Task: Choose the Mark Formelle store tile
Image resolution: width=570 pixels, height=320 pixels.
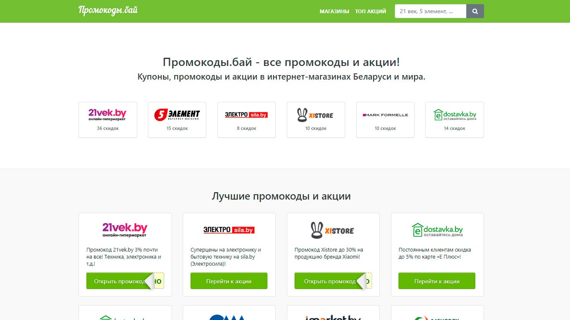Action: [x=385, y=120]
